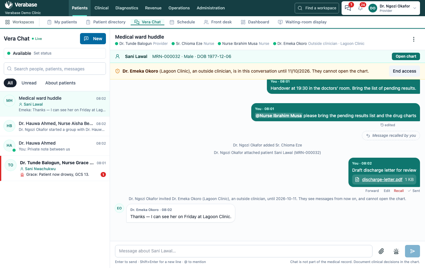Click the MH avatar of Medical ward huddle
425x268 pixels.
click(x=9, y=101)
